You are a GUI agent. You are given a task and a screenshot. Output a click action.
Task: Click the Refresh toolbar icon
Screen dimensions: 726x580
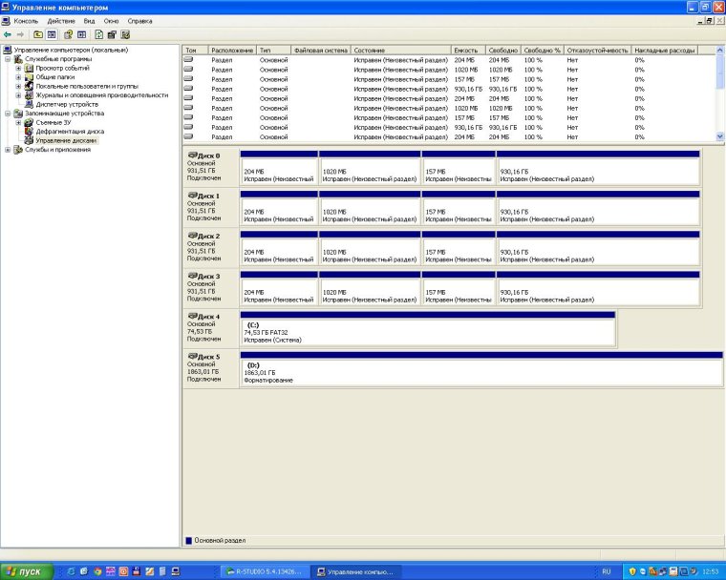98,34
